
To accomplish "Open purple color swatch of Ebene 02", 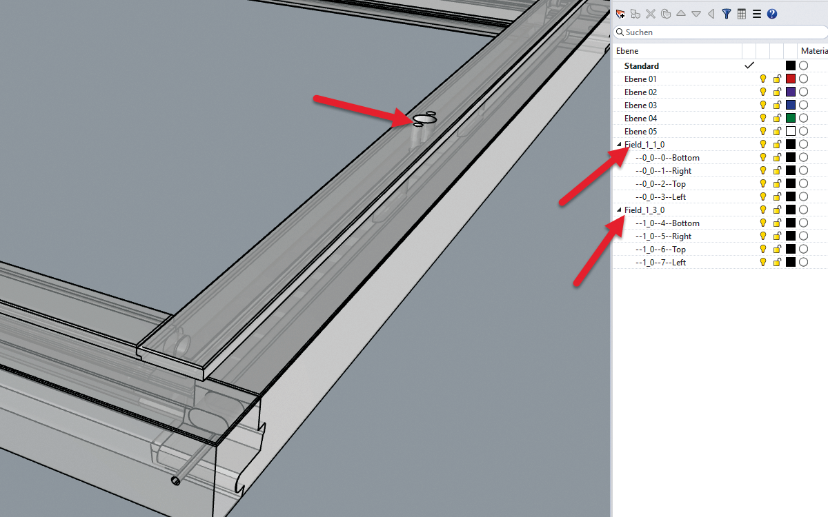I will click(x=791, y=92).
